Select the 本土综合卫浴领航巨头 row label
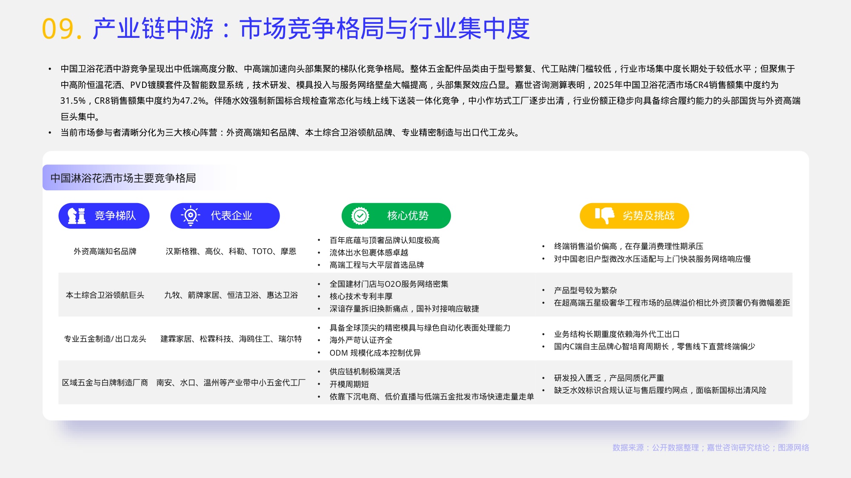Viewport: 851px width, 478px height. pos(105,295)
